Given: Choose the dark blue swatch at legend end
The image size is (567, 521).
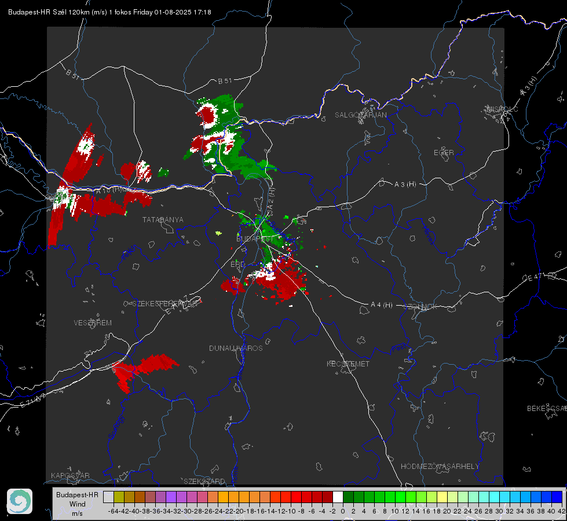Looking at the screenshot, I should tap(557, 497).
